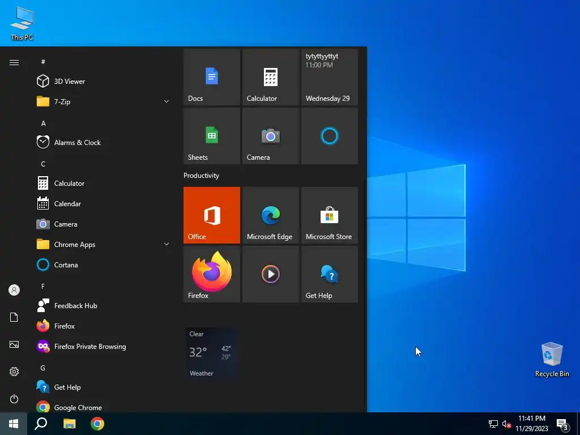
Task: Open the Camera tile
Action: [x=270, y=136]
